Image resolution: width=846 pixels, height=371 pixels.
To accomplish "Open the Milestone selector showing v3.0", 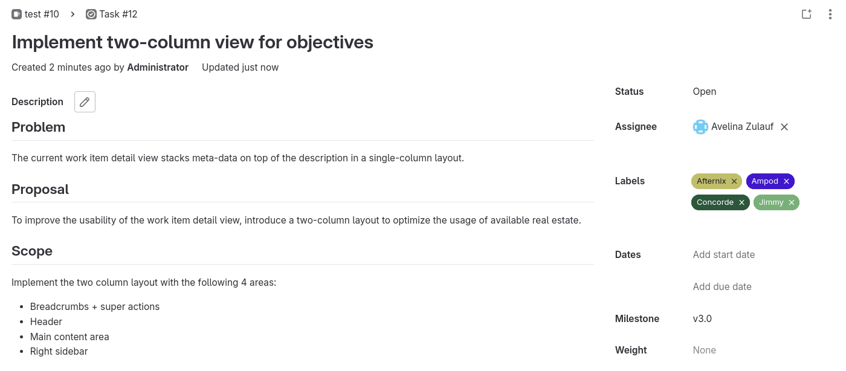I will tap(702, 318).
